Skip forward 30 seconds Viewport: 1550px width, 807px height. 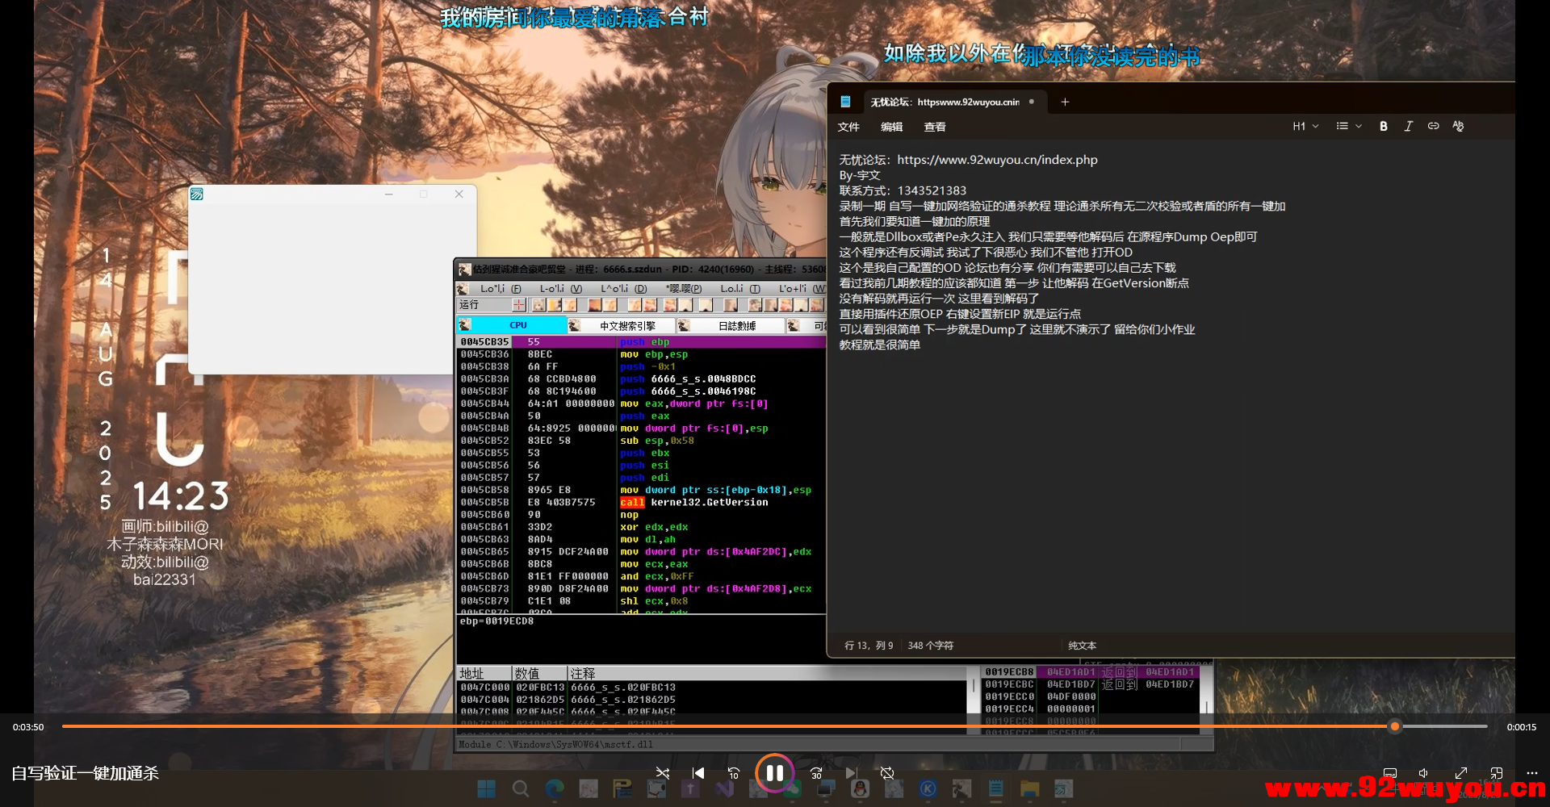point(816,773)
